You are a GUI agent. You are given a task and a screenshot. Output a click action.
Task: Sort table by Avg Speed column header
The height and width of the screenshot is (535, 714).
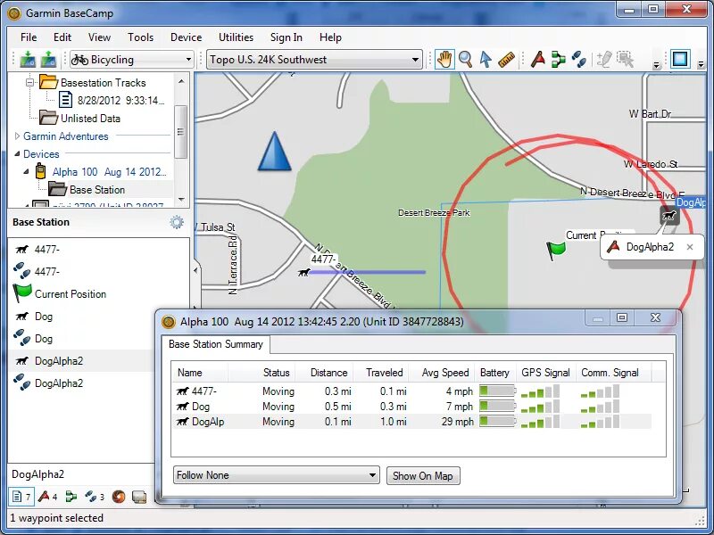point(442,373)
